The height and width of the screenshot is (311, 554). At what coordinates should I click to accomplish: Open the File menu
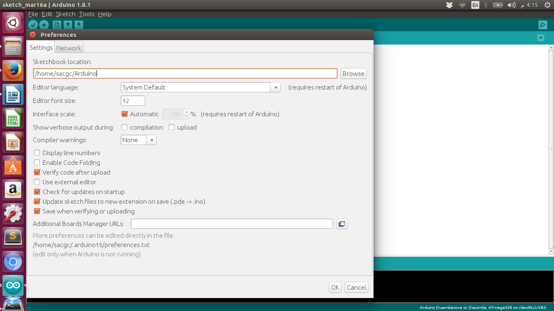[x=33, y=14]
